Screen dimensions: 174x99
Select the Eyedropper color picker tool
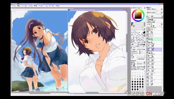click(139, 33)
